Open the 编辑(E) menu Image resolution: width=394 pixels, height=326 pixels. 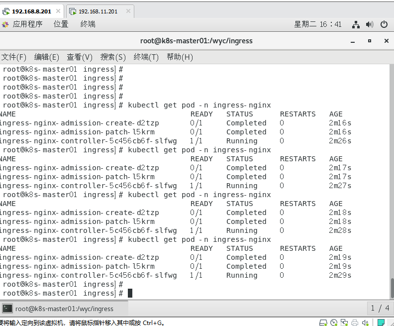(46, 57)
